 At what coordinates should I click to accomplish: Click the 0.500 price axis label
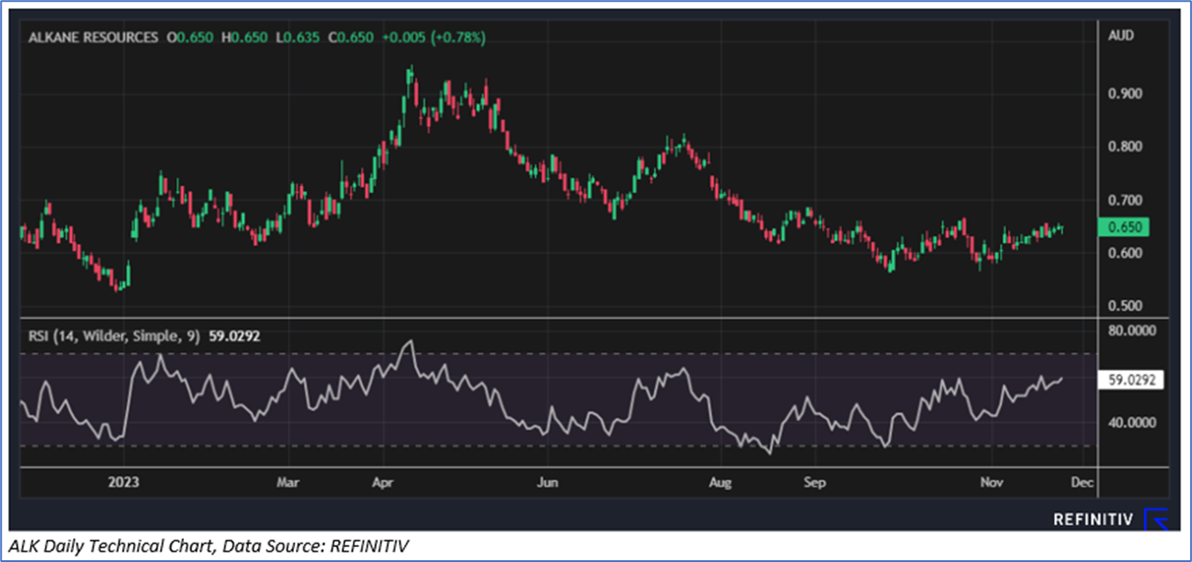coord(1126,306)
